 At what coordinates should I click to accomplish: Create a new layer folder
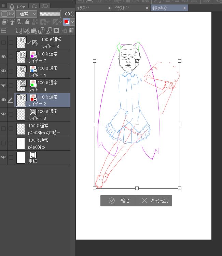click(34, 30)
